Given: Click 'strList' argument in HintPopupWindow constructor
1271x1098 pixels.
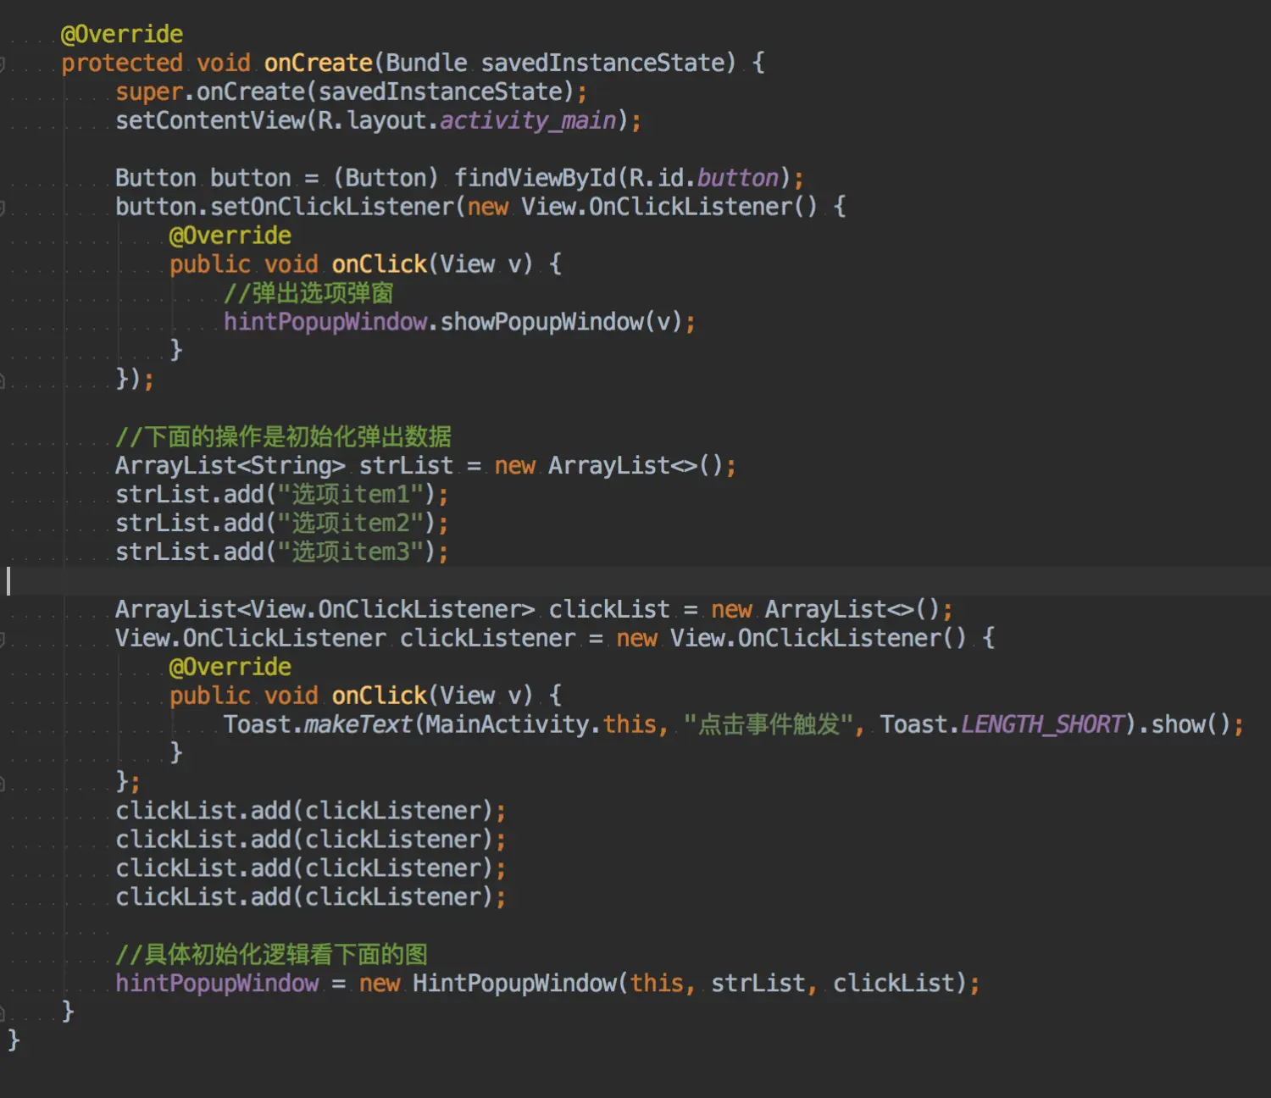Looking at the screenshot, I should 758,983.
